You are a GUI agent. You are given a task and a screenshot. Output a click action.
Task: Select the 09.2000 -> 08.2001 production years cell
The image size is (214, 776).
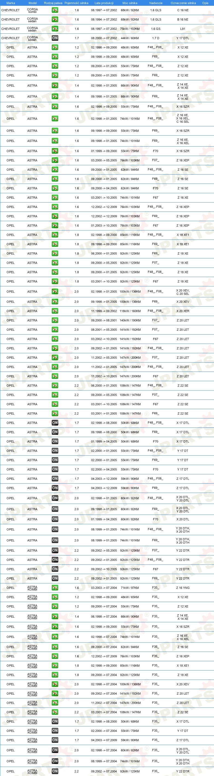(104, 321)
